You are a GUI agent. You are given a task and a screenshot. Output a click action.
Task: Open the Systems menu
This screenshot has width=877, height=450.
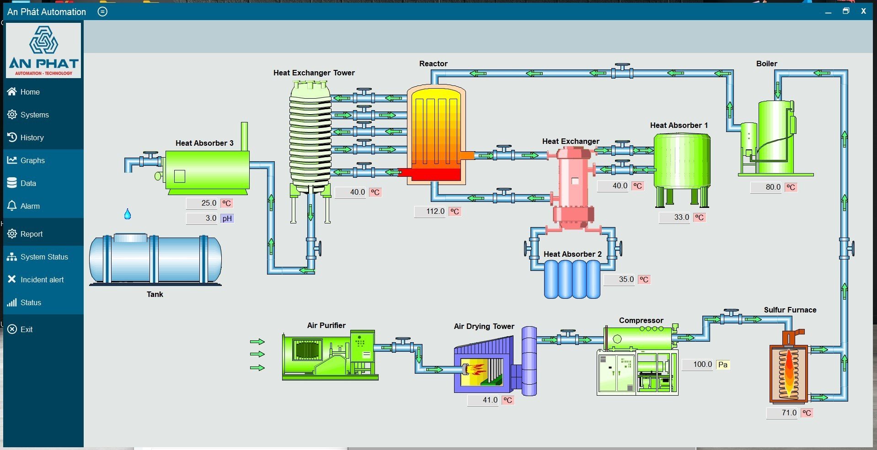point(34,115)
